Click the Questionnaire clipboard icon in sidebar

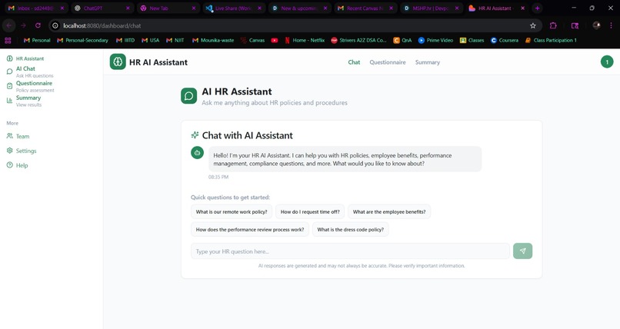pos(9,86)
